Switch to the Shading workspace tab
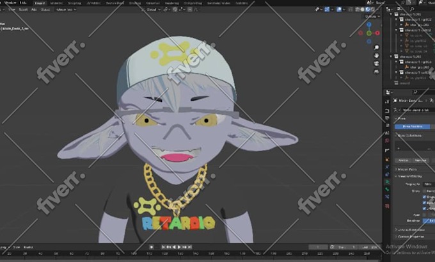 tap(135, 3)
